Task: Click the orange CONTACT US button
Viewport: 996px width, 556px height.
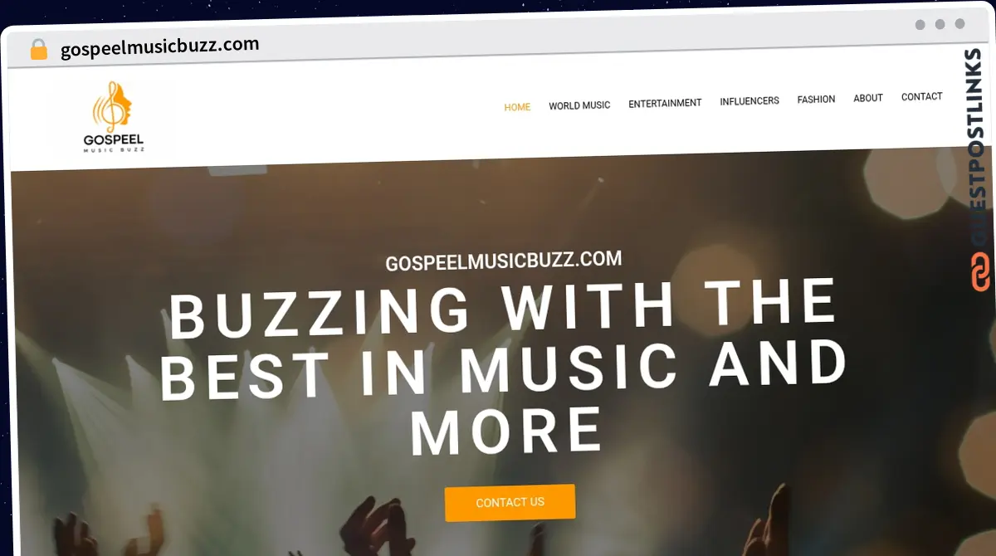Action: 510,502
